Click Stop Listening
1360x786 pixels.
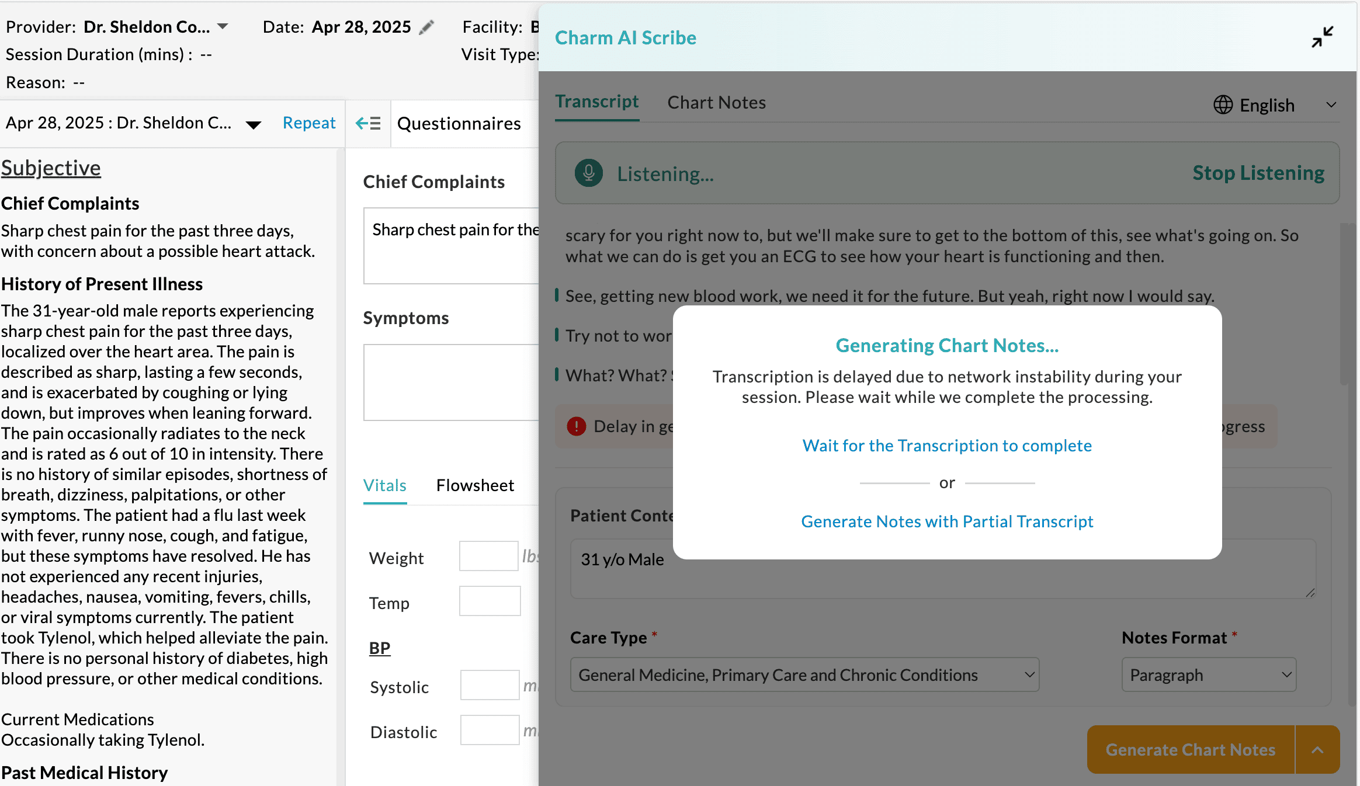[1258, 173]
